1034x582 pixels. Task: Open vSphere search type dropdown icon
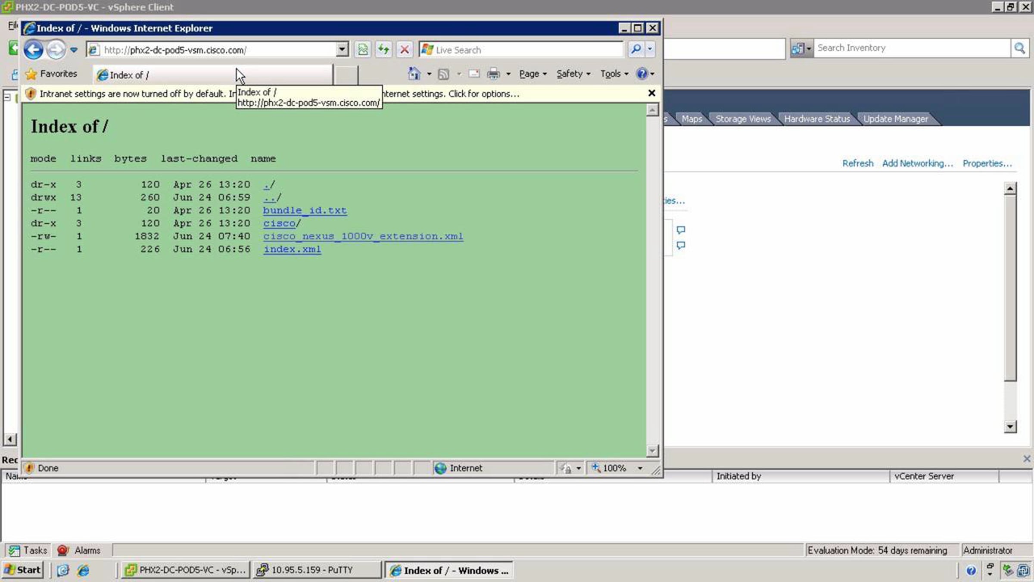coord(801,48)
